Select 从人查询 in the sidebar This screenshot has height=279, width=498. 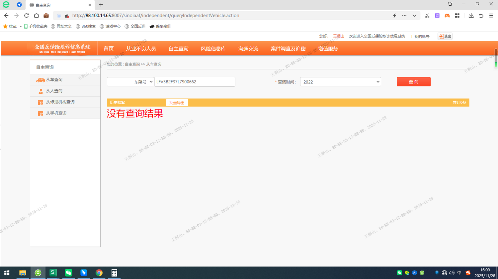click(x=54, y=91)
